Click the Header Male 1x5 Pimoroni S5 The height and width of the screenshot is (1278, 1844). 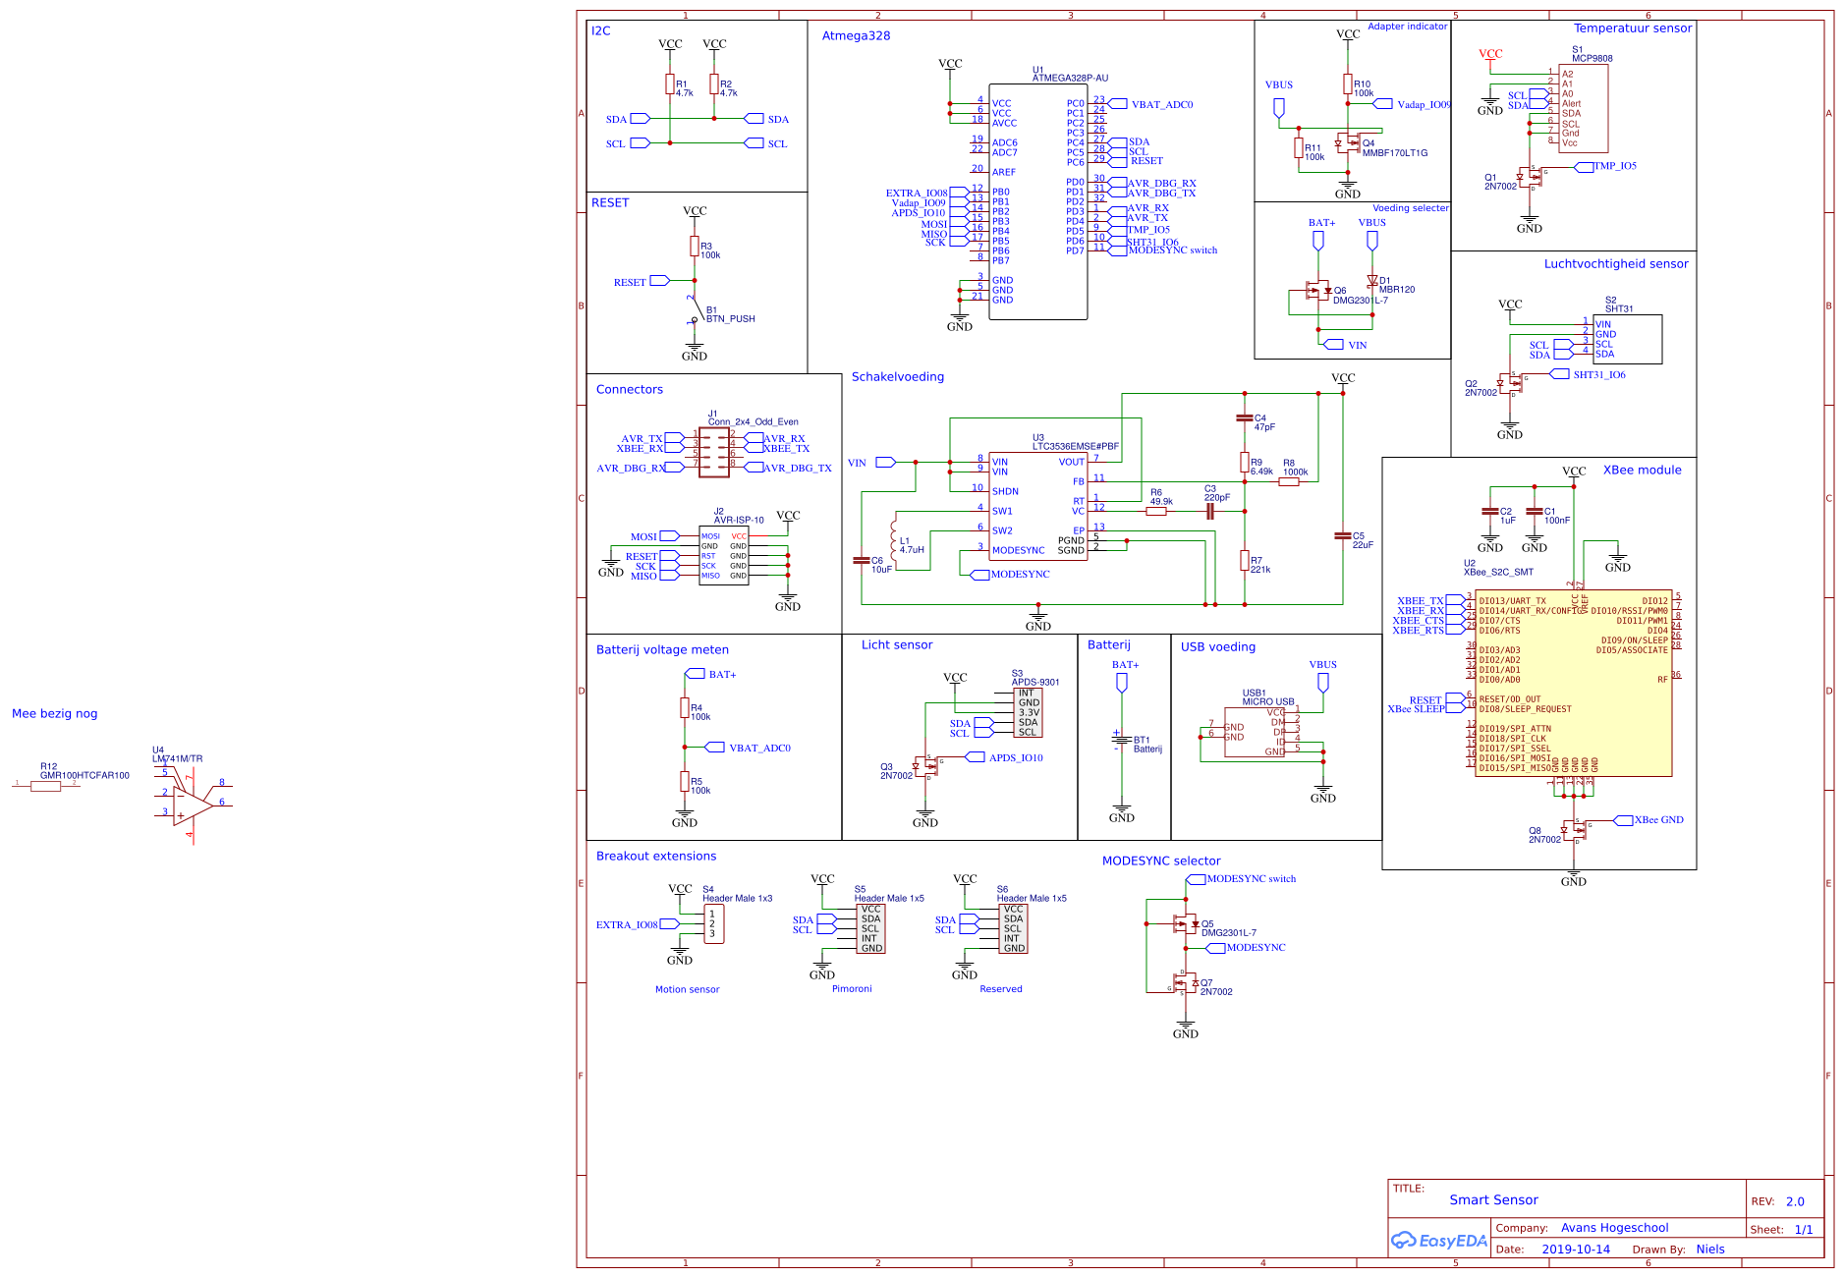click(x=873, y=928)
